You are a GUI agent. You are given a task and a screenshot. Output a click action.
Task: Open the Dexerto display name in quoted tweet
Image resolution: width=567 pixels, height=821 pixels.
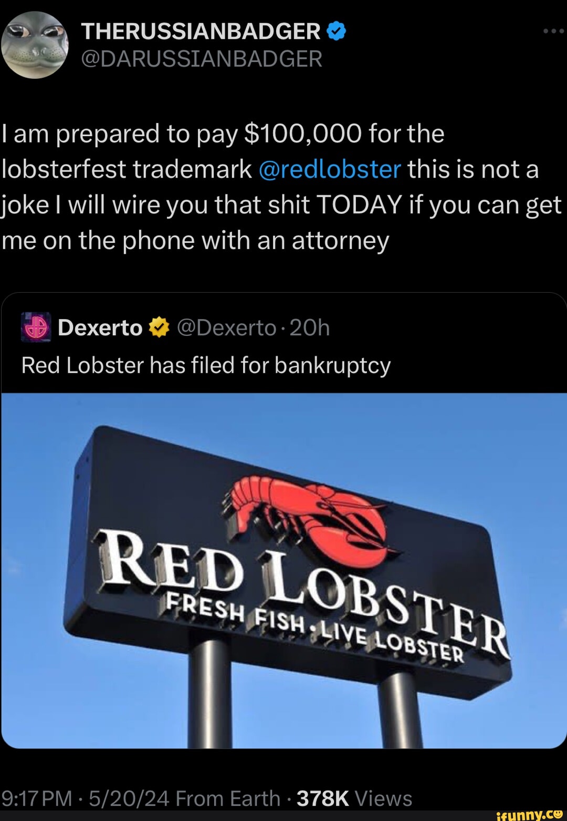coord(100,327)
